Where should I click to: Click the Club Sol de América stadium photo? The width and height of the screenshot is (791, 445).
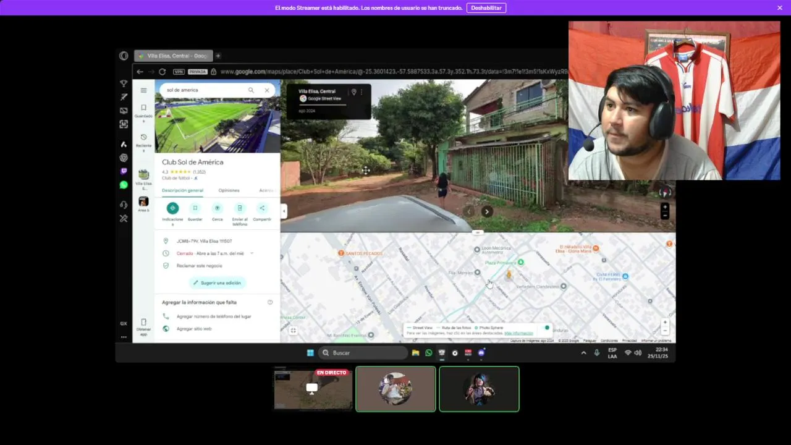[x=217, y=125]
